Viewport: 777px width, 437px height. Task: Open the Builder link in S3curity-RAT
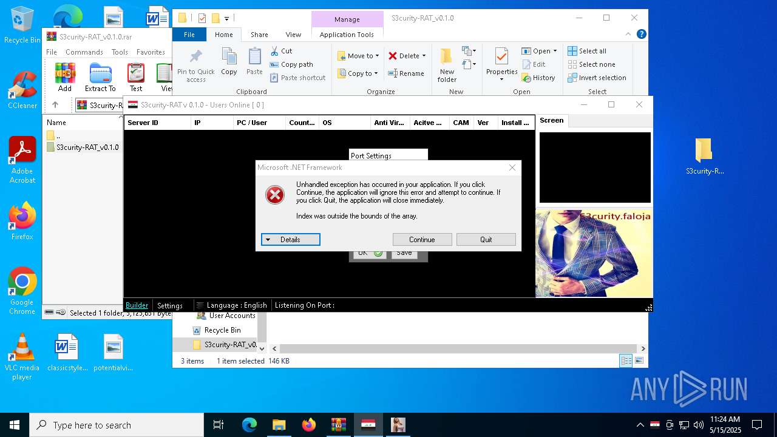coord(137,305)
